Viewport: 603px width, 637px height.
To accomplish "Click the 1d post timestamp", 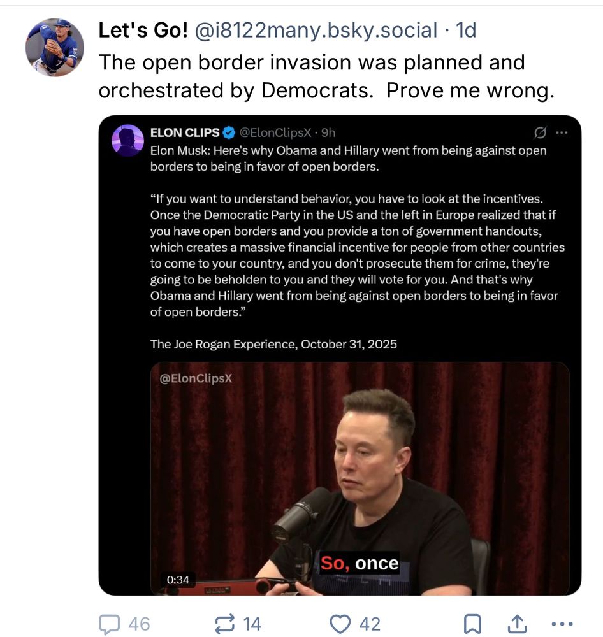I will click(465, 30).
